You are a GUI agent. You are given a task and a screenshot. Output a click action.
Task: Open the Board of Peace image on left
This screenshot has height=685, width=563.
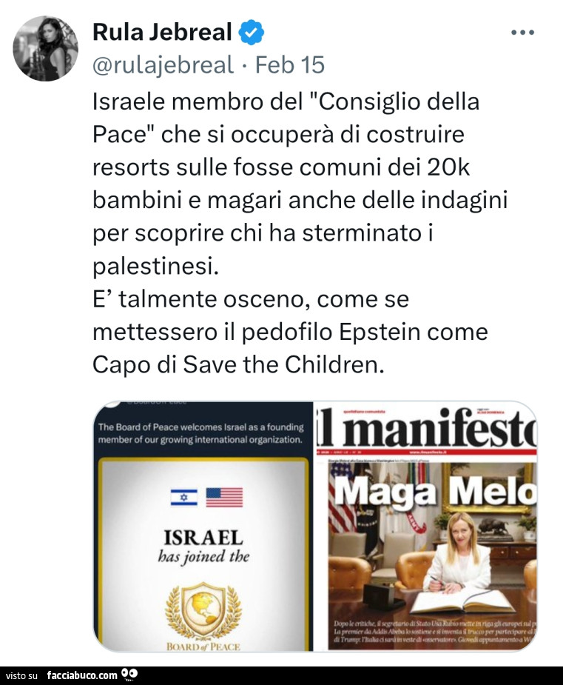point(203,526)
